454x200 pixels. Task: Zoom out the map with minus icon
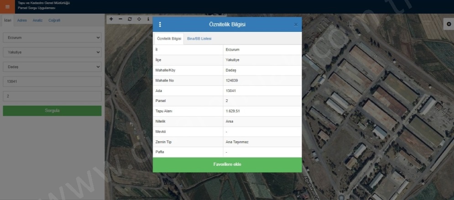tap(120, 19)
